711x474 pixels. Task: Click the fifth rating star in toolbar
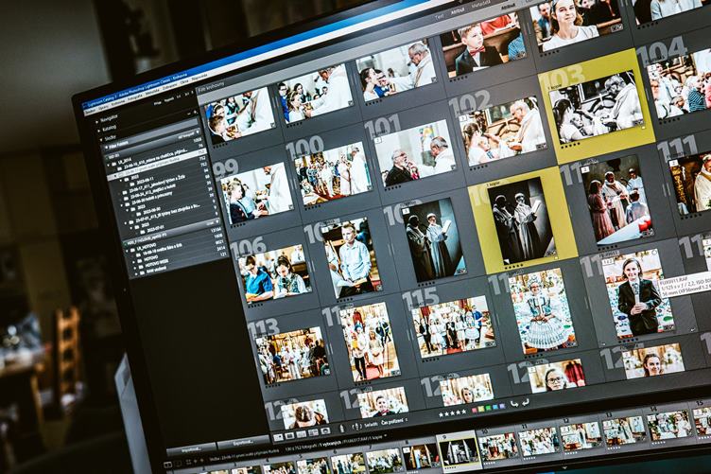click(x=463, y=412)
